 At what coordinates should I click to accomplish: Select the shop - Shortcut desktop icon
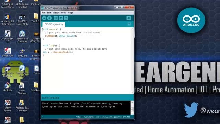point(22,88)
